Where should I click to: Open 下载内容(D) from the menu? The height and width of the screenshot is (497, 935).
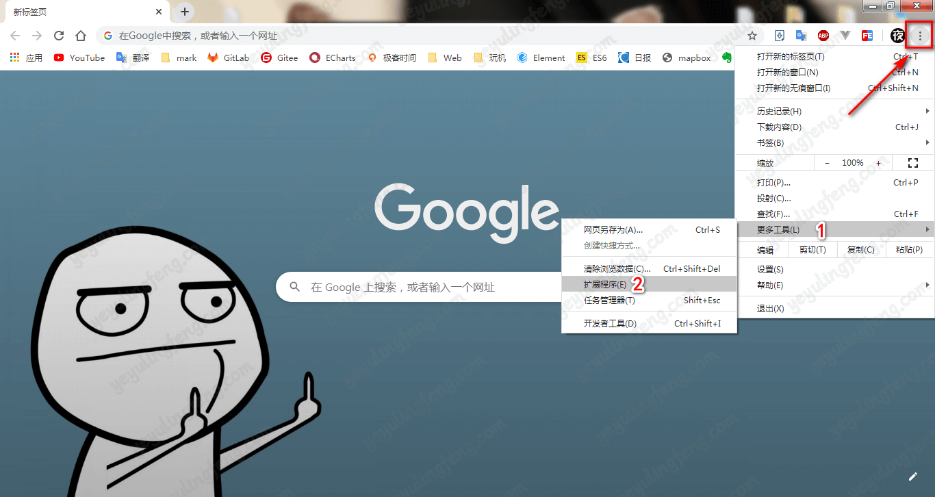[834, 127]
